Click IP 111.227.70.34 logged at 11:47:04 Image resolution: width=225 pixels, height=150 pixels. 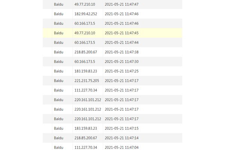click(85, 147)
